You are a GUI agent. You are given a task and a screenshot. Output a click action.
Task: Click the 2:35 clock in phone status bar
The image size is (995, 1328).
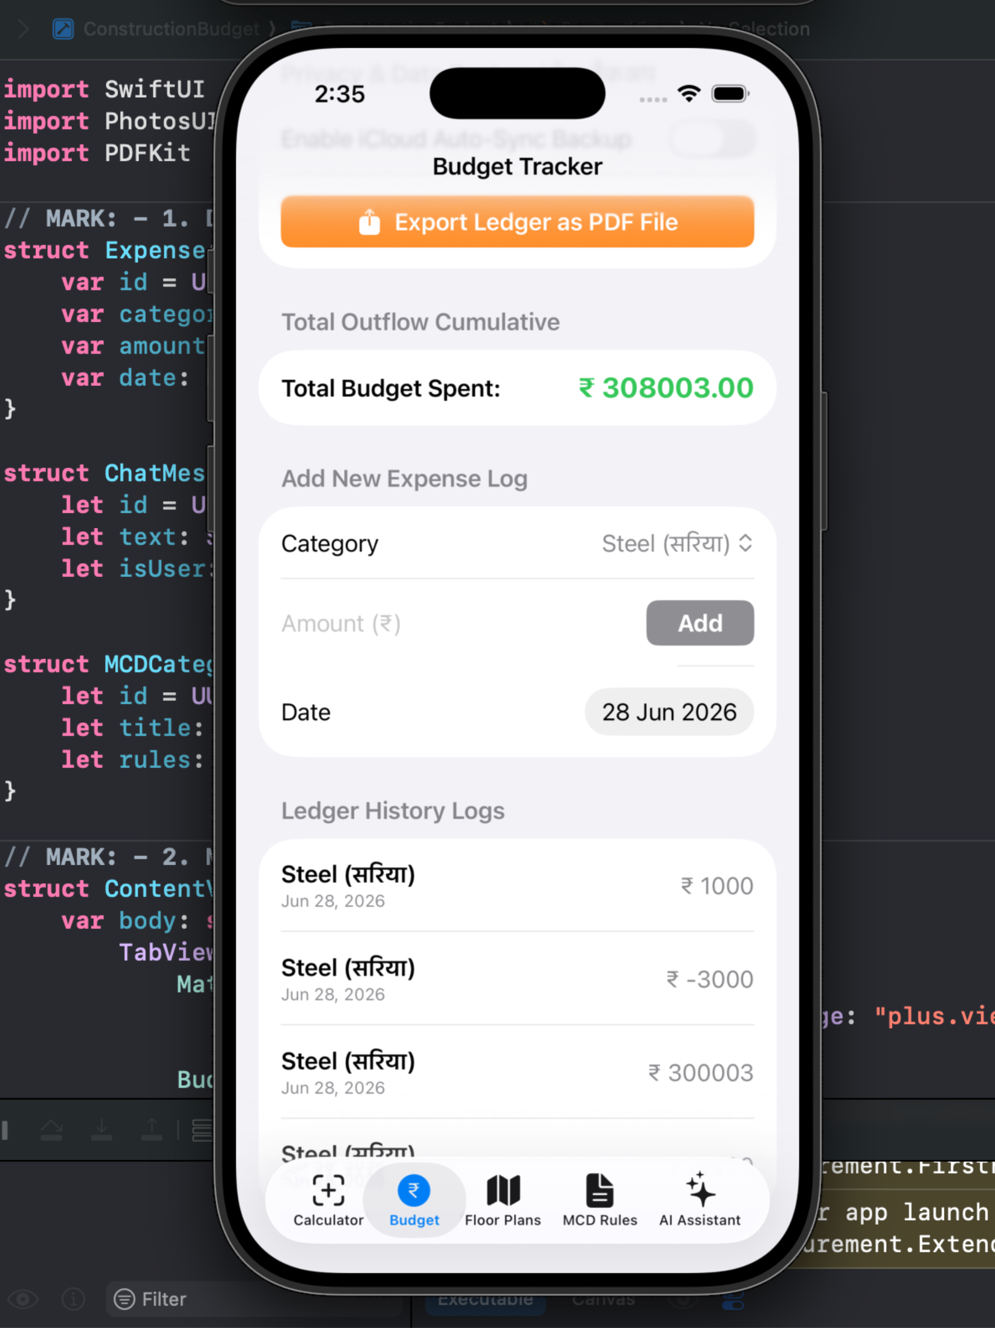click(340, 94)
